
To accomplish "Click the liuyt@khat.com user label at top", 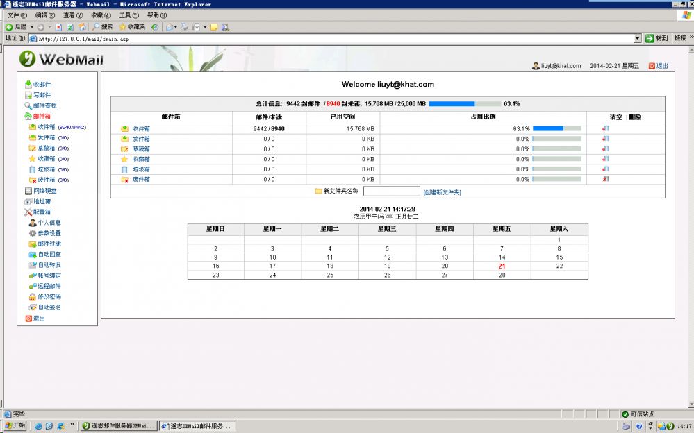I will (x=561, y=66).
